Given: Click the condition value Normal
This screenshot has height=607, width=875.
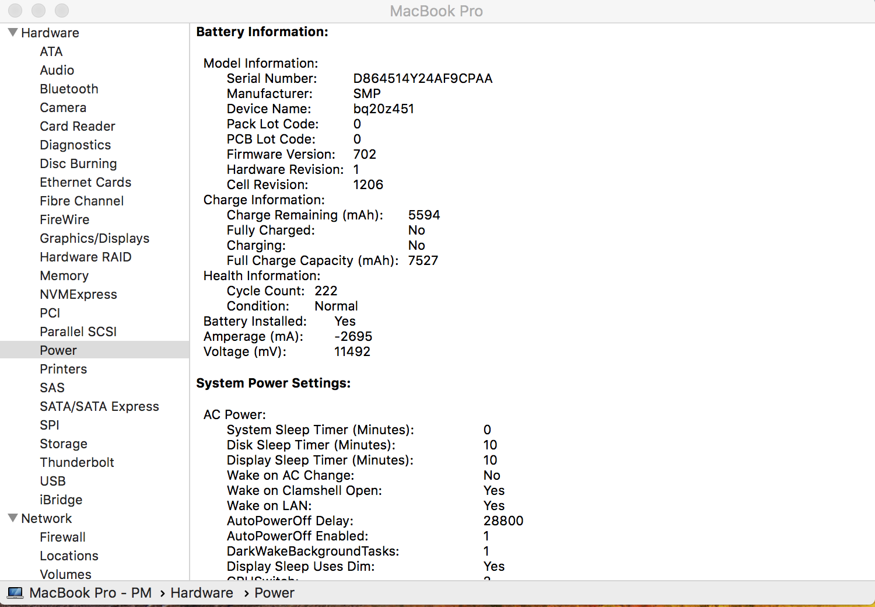Looking at the screenshot, I should 336,306.
